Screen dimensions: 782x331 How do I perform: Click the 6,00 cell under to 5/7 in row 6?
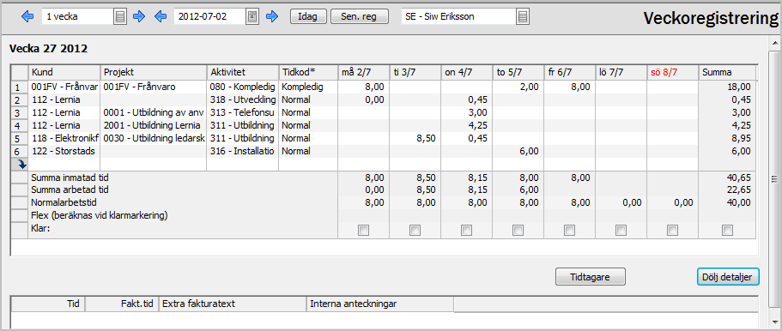pyautogui.click(x=518, y=151)
